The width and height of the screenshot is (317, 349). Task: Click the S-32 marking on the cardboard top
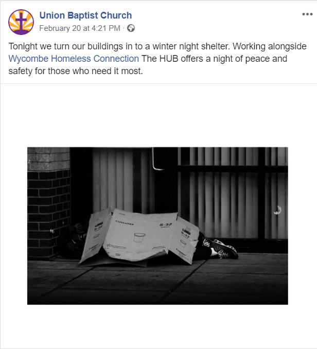tap(166, 225)
